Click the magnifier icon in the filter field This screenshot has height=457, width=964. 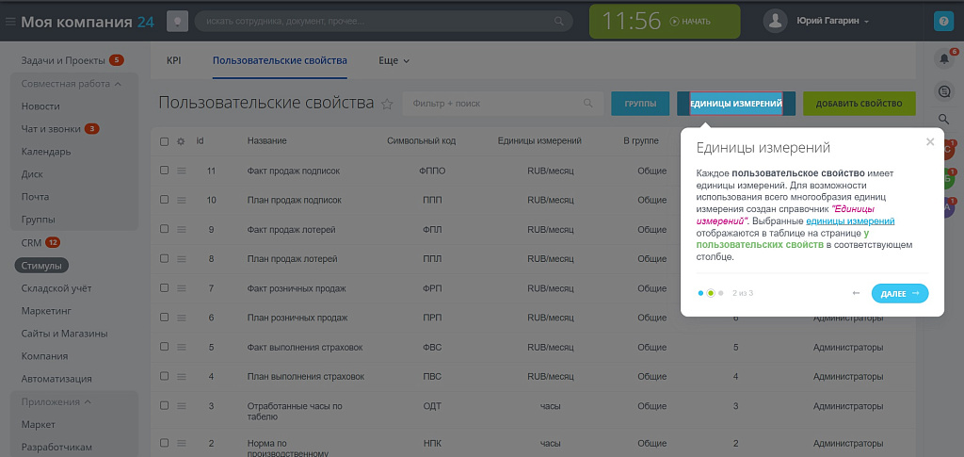[588, 104]
